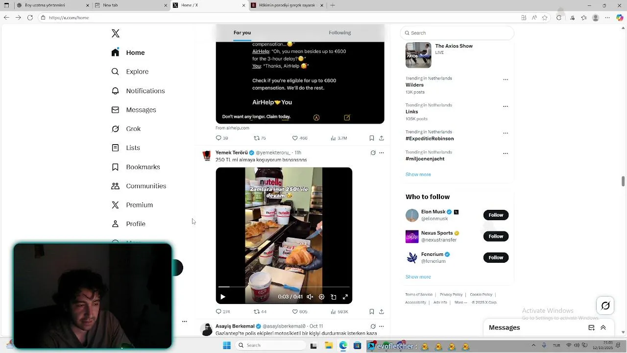Screen dimensions: 627x353
Task: Switch to the Following tab
Action: pyautogui.click(x=339, y=33)
